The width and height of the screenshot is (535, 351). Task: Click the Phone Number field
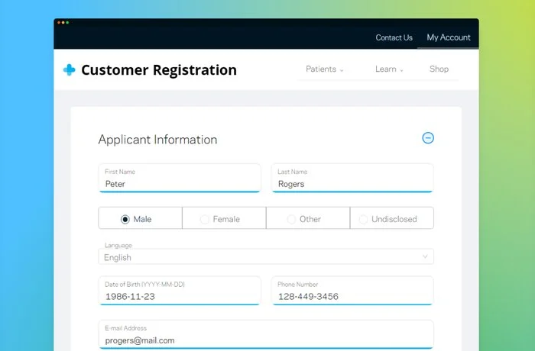[x=352, y=291]
